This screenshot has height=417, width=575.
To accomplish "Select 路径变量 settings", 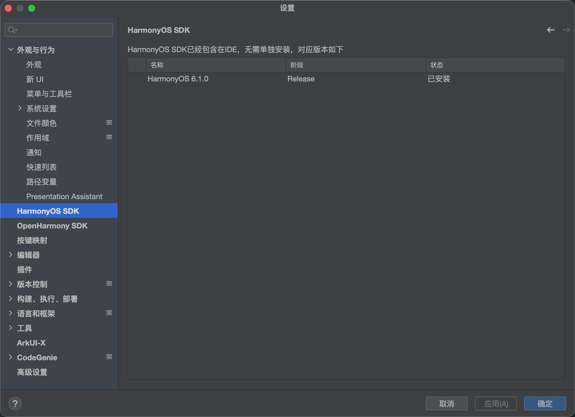I will point(42,182).
